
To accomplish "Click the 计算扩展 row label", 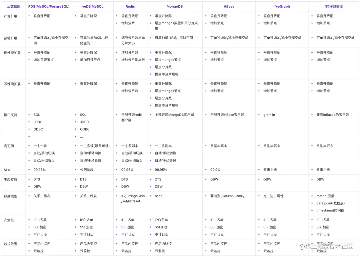I will click(11, 16).
